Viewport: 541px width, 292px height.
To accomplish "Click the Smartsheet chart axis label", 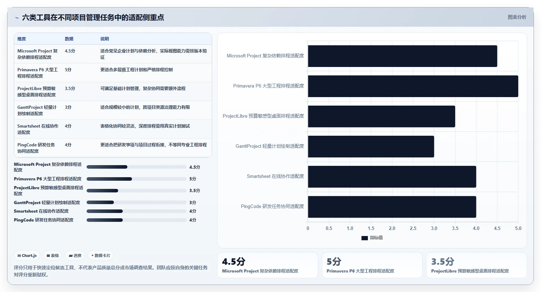I will pyautogui.click(x=276, y=176).
